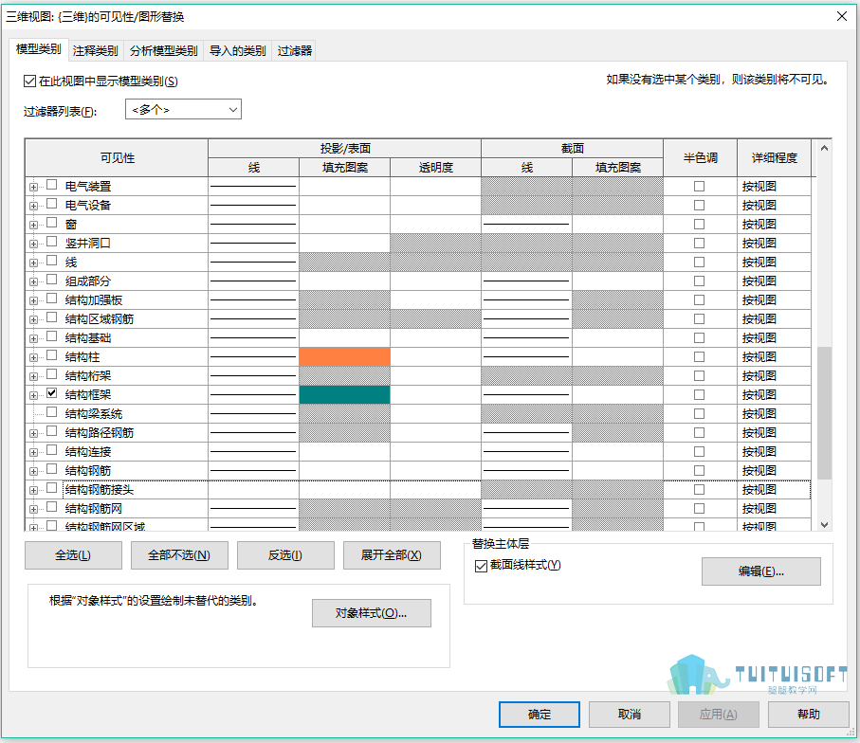This screenshot has width=860, height=743.
Task: Expand the 结构框架 category node
Action: click(x=33, y=395)
